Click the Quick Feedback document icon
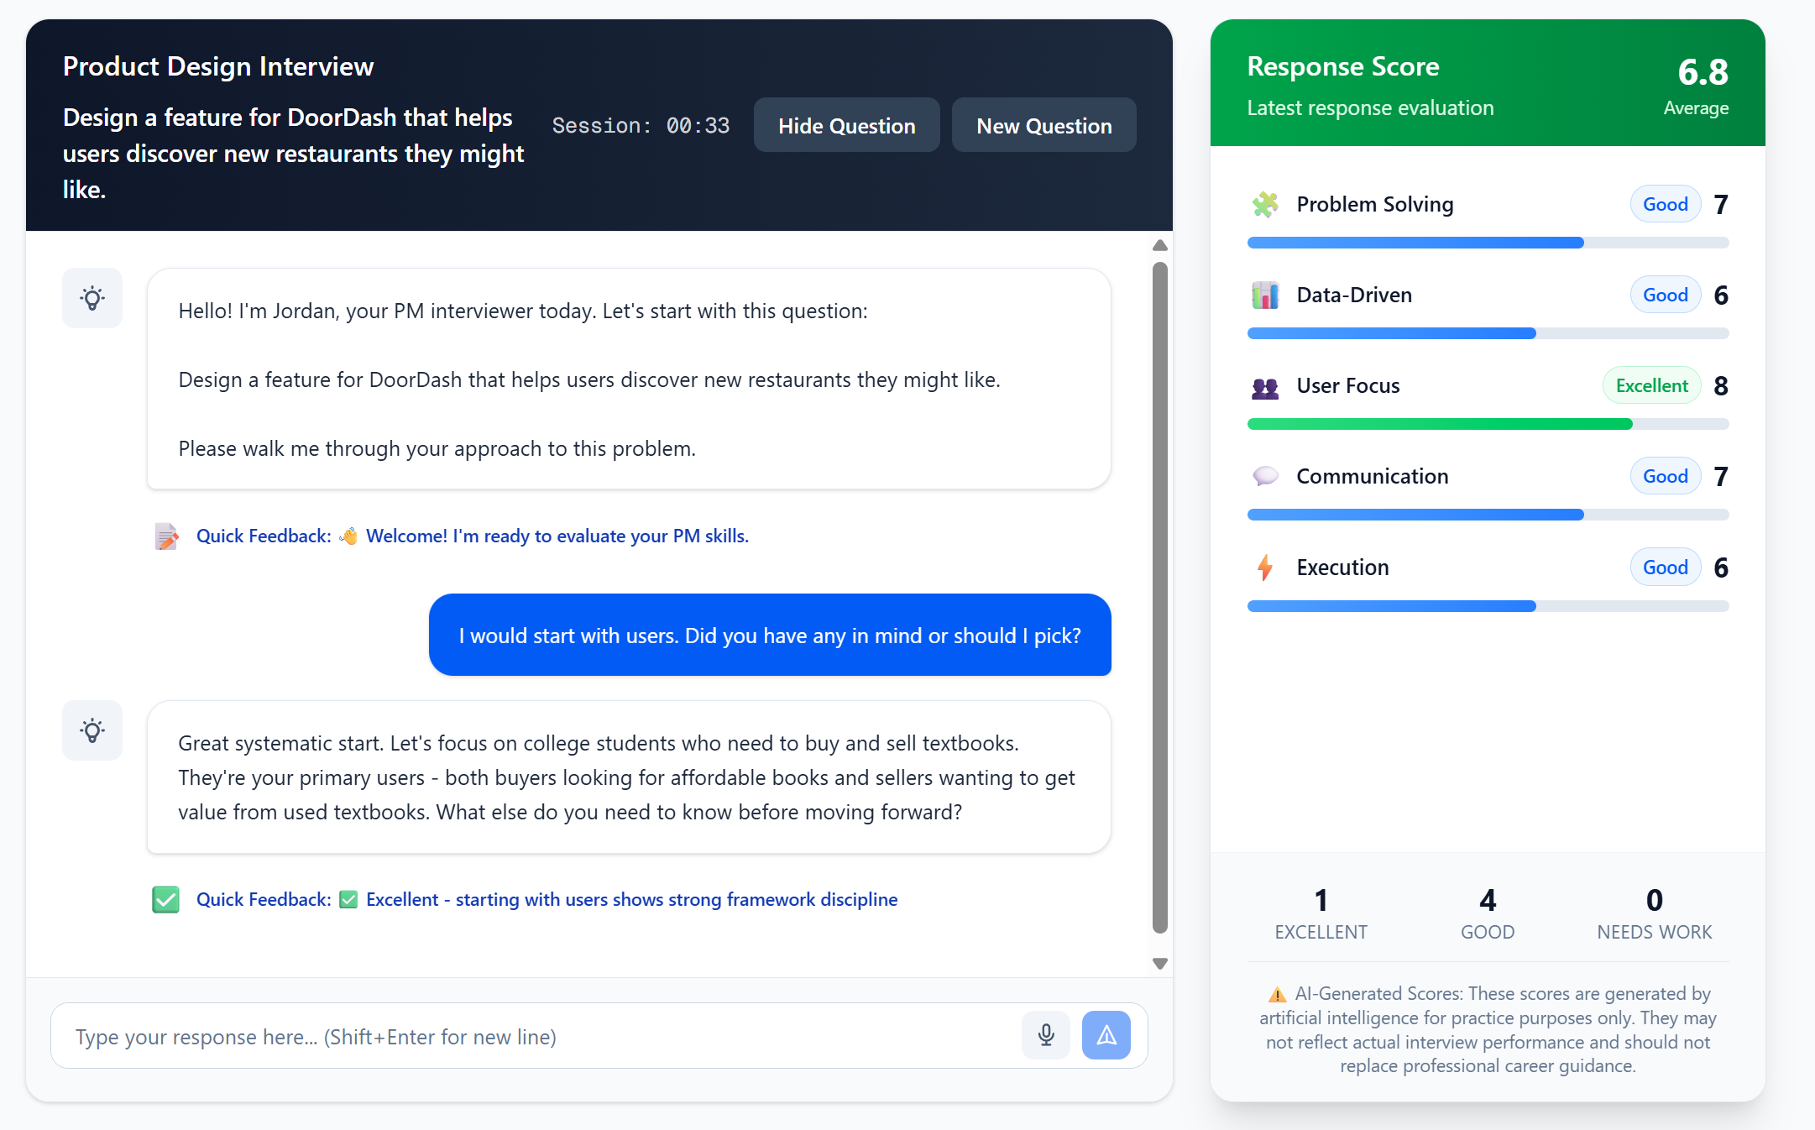The width and height of the screenshot is (1815, 1130). point(166,536)
